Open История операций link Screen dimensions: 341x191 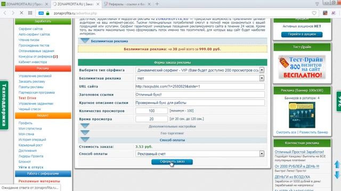tap(32, 140)
